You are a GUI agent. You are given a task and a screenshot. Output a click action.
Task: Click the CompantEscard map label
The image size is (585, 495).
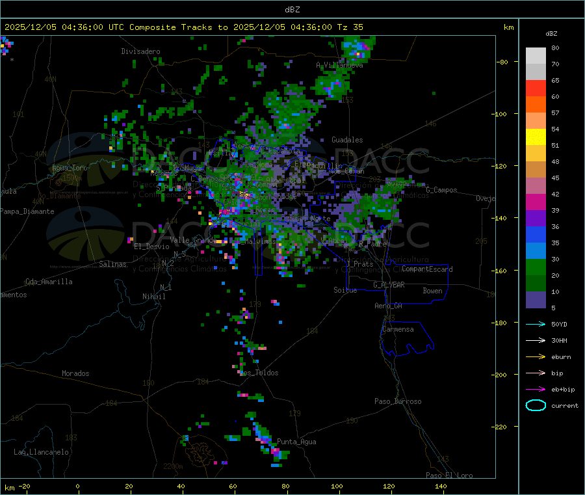[427, 269]
